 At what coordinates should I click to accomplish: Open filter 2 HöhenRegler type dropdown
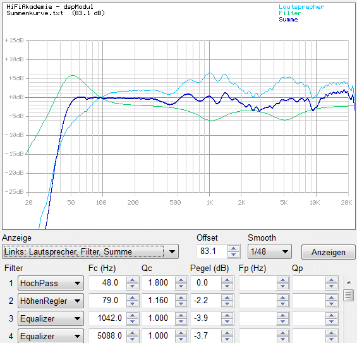pos(51,301)
